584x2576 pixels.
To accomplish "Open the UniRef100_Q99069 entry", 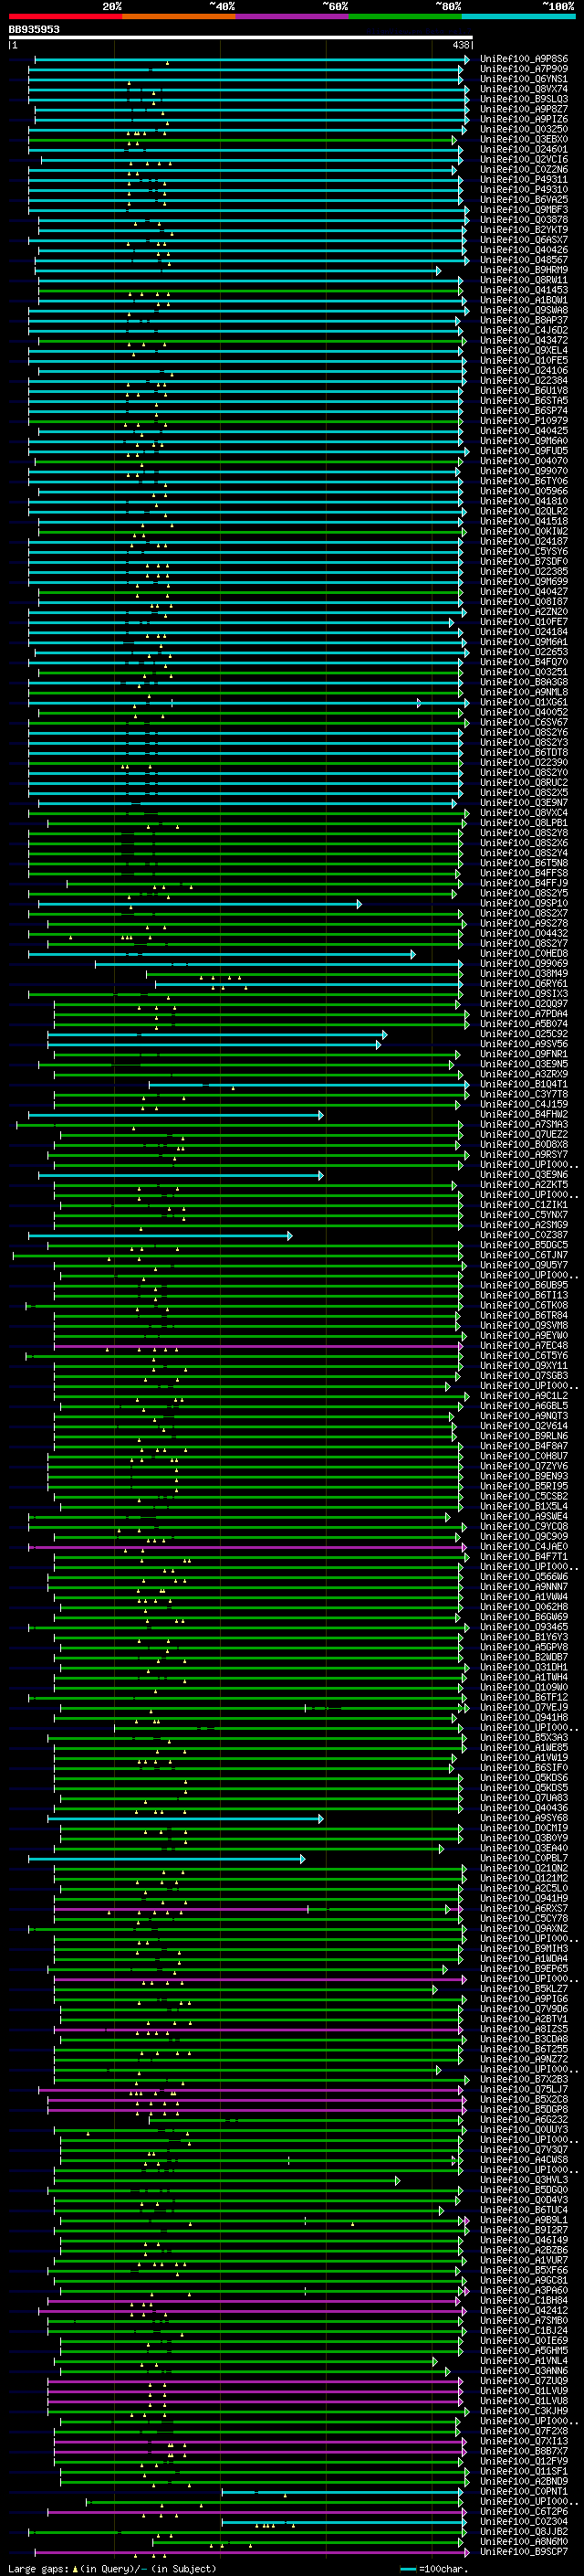I will click(523, 964).
